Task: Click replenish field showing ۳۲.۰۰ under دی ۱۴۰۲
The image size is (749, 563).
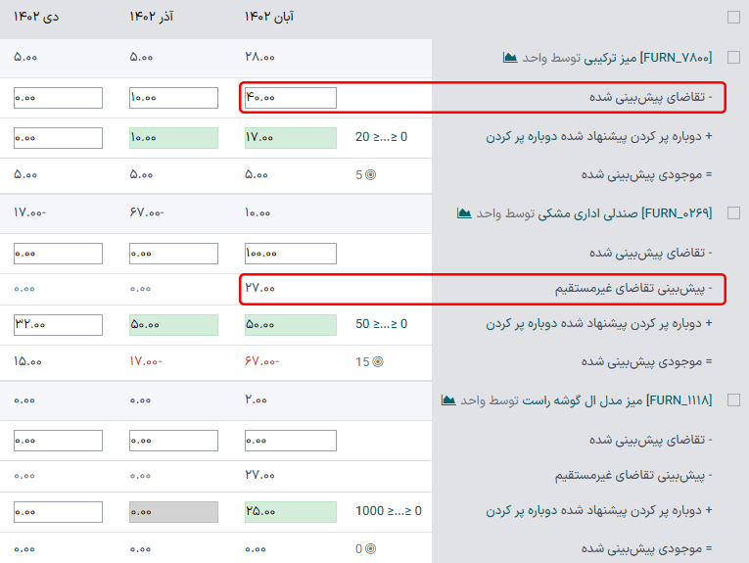Action: [58, 325]
